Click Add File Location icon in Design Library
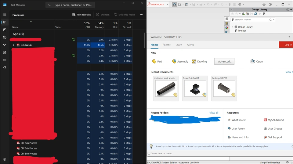The image size is (293, 164). point(243,14)
